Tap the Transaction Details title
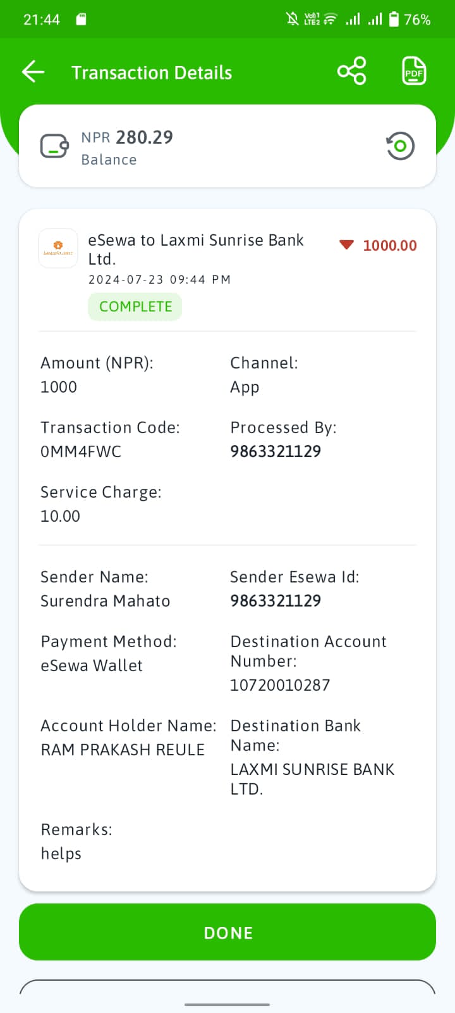The image size is (455, 1013). (152, 73)
